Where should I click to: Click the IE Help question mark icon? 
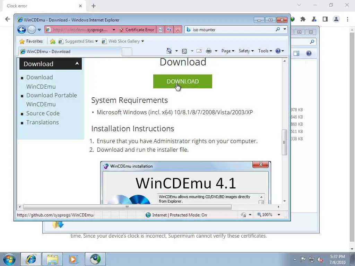coord(278,51)
